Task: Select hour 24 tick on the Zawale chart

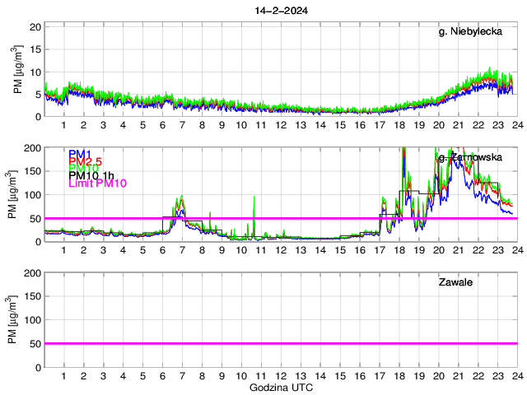Action: [x=516, y=375]
